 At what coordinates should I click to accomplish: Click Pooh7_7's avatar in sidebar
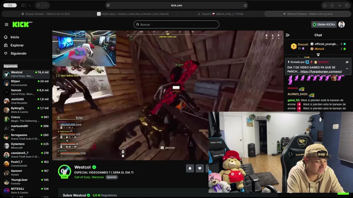pos(6,164)
